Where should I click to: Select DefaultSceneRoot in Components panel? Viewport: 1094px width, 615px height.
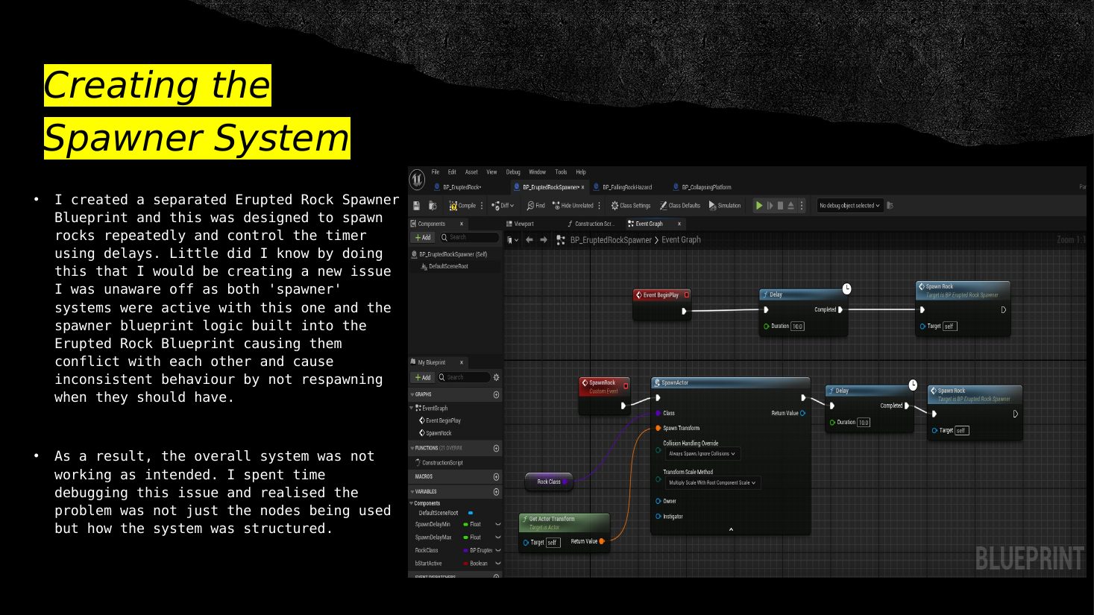444,266
